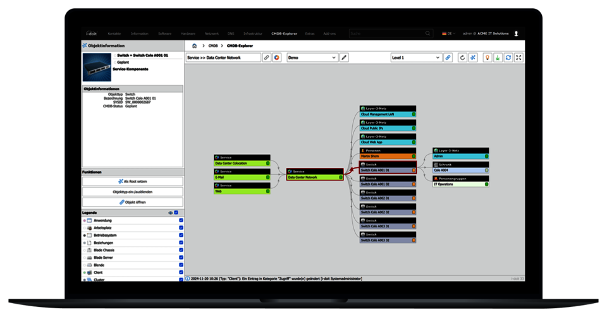The image size is (607, 317).
Task: Uncheck the Arbeitsplatz legend checkbox
Action: [x=181, y=228]
